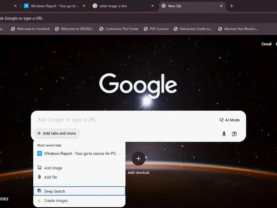This screenshot has width=277, height=208.
Task: Click the 'Most recent tabs' heading text
Action: tap(49, 145)
